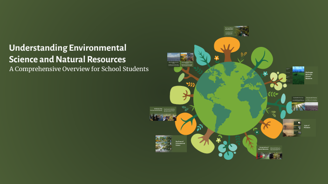Open the Conservation of Natural Resources slide
Image resolution: width=328 pixels, height=184 pixels.
pos(269,152)
